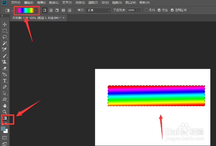Open the 不透明度 opacity dropdown arrow
The width and height of the screenshot is (216, 146).
click(139, 10)
